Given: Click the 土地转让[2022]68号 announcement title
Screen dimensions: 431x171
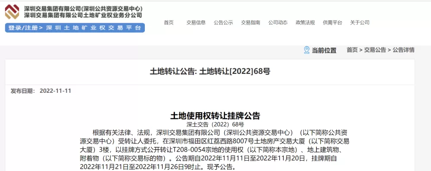Looking at the screenshot, I should tap(210, 72).
